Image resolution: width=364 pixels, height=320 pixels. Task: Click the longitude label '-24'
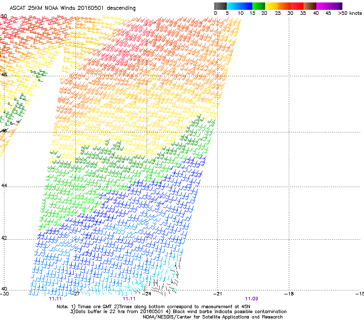point(147,294)
